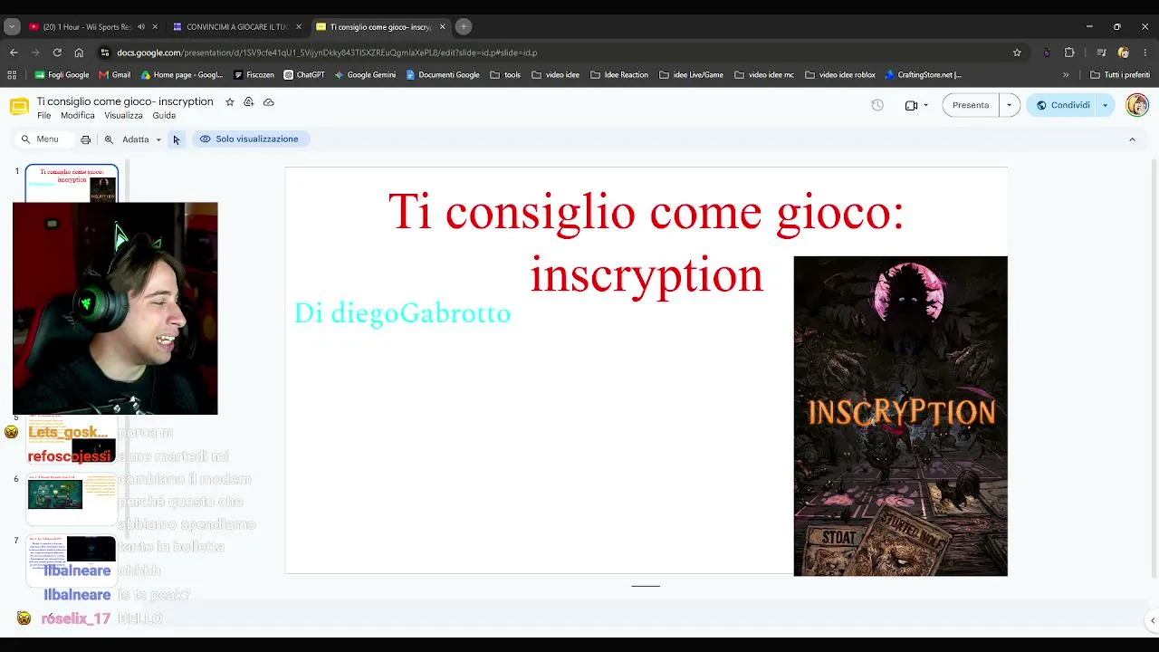Image resolution: width=1159 pixels, height=652 pixels.
Task: Open the video idee roblox bookmark folder
Action: coord(840,75)
